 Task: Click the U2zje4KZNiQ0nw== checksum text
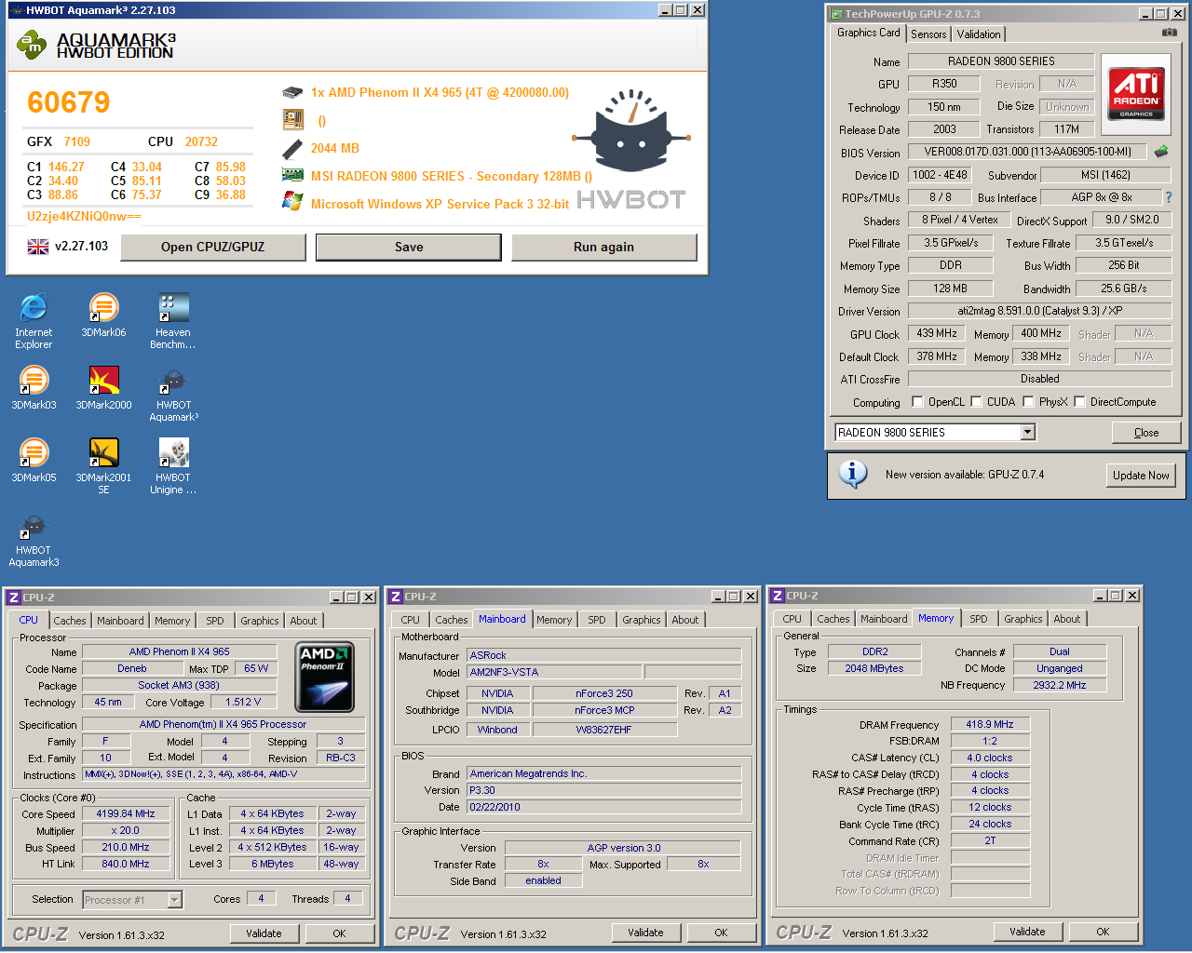(x=84, y=216)
